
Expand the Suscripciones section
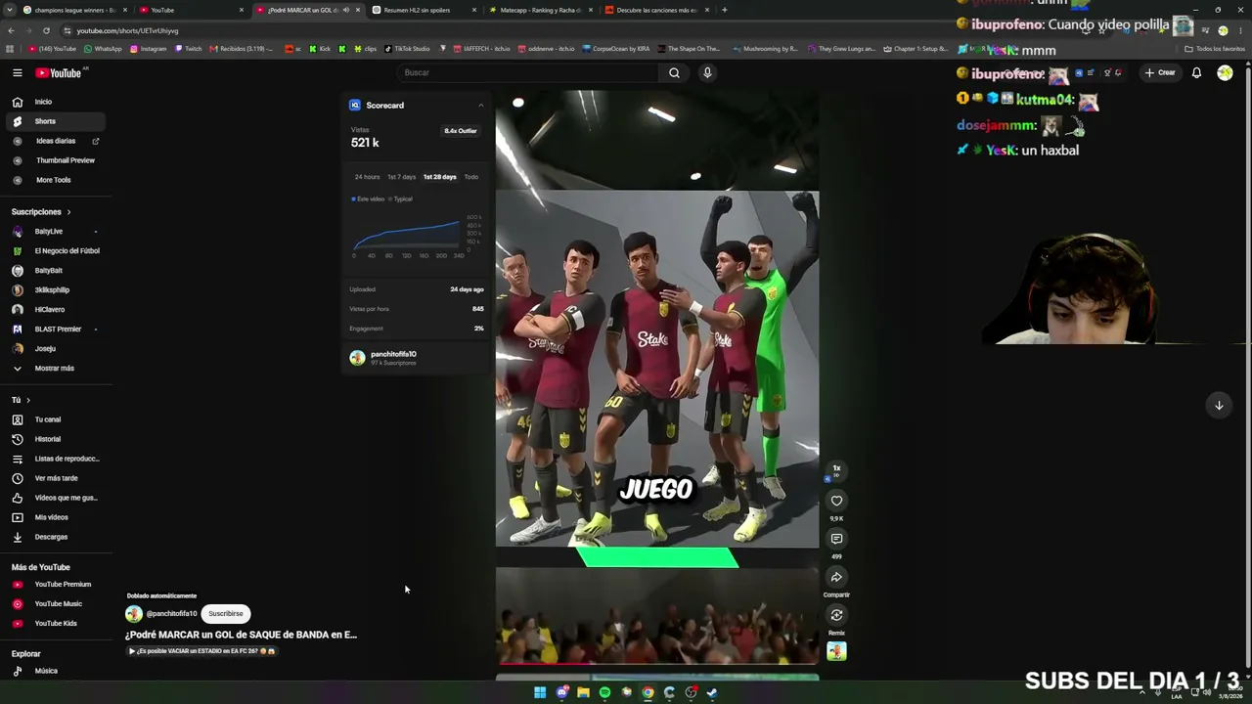(x=41, y=211)
